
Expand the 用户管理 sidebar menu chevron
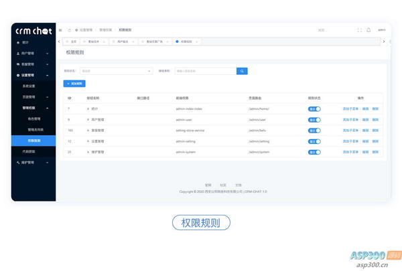click(48, 54)
